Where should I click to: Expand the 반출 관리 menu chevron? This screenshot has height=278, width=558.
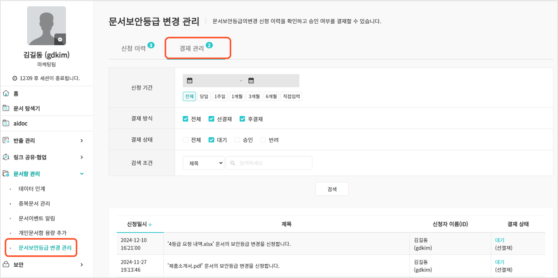pyautogui.click(x=82, y=141)
